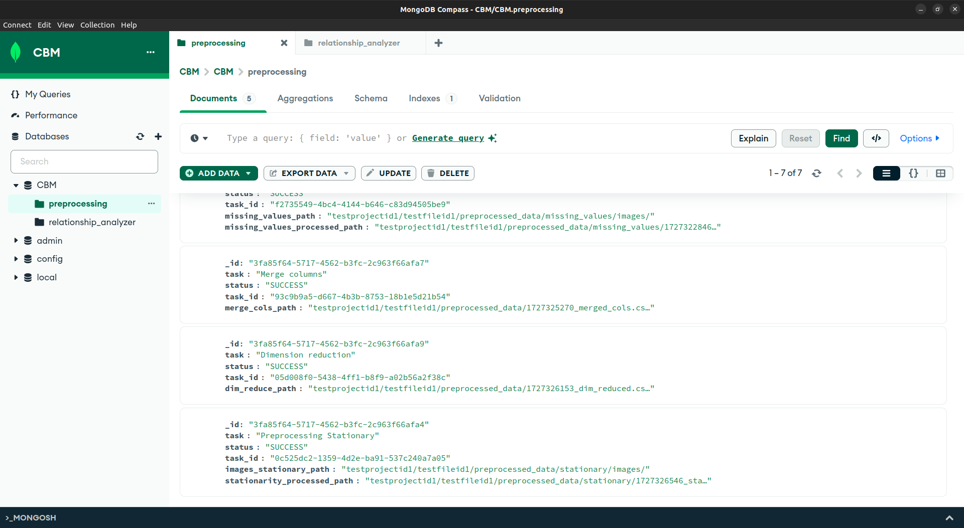Open the query code export icon
Viewport: 964px width, 528px height.
876,138
